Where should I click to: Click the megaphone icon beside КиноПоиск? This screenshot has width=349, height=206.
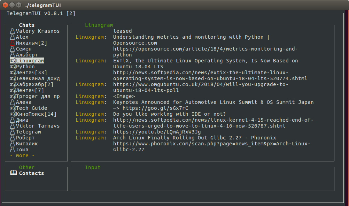tap(13, 114)
